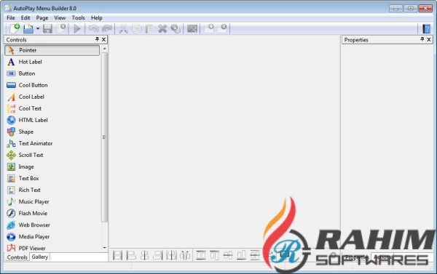The image size is (437, 274).
Task: Select the Web Browser control
Action: pos(52,225)
